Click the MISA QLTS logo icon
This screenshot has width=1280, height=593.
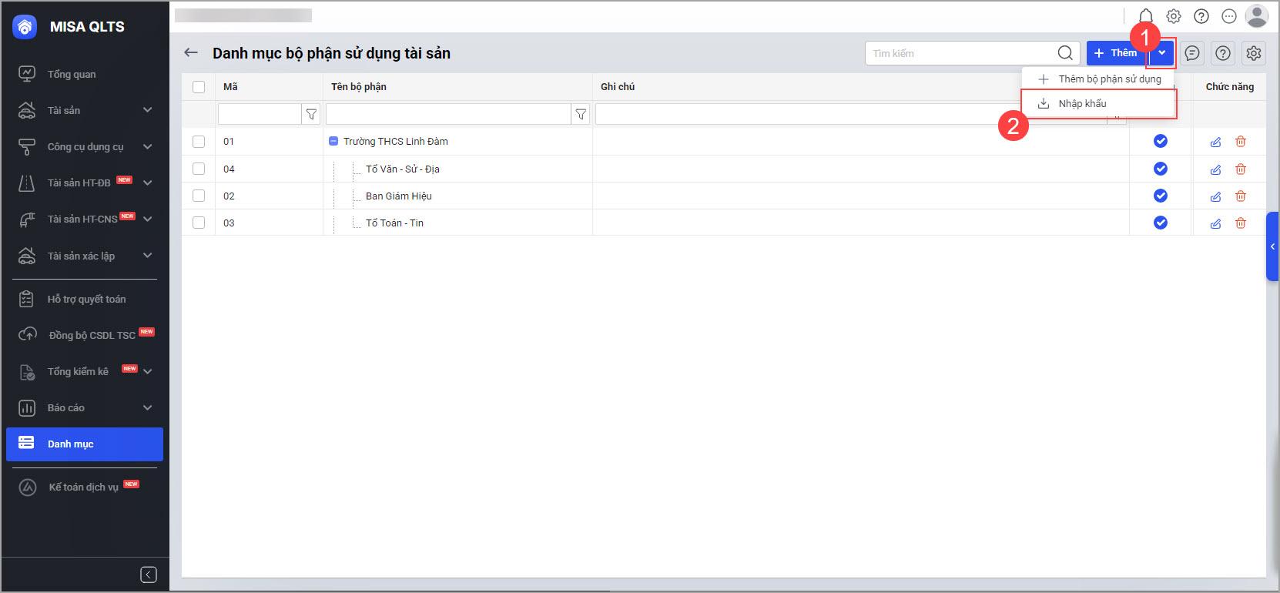[25, 27]
